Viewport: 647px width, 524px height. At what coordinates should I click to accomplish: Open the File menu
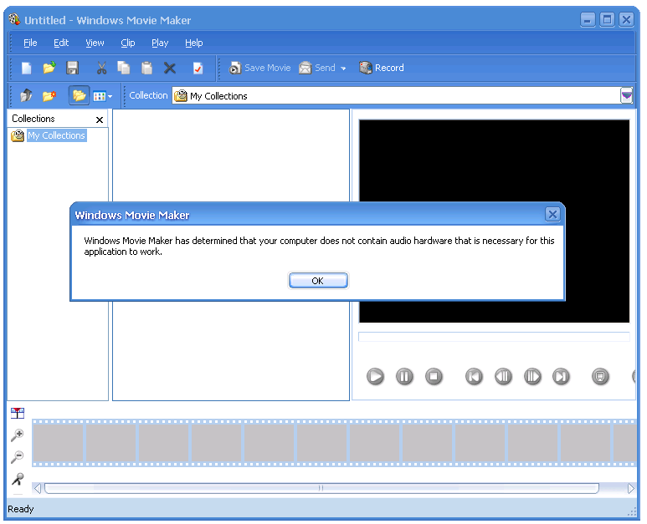coord(30,43)
